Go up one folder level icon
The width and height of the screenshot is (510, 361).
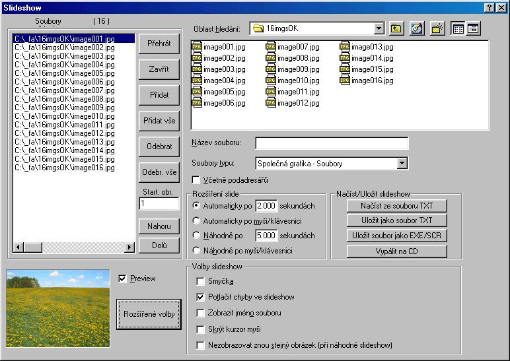point(396,28)
